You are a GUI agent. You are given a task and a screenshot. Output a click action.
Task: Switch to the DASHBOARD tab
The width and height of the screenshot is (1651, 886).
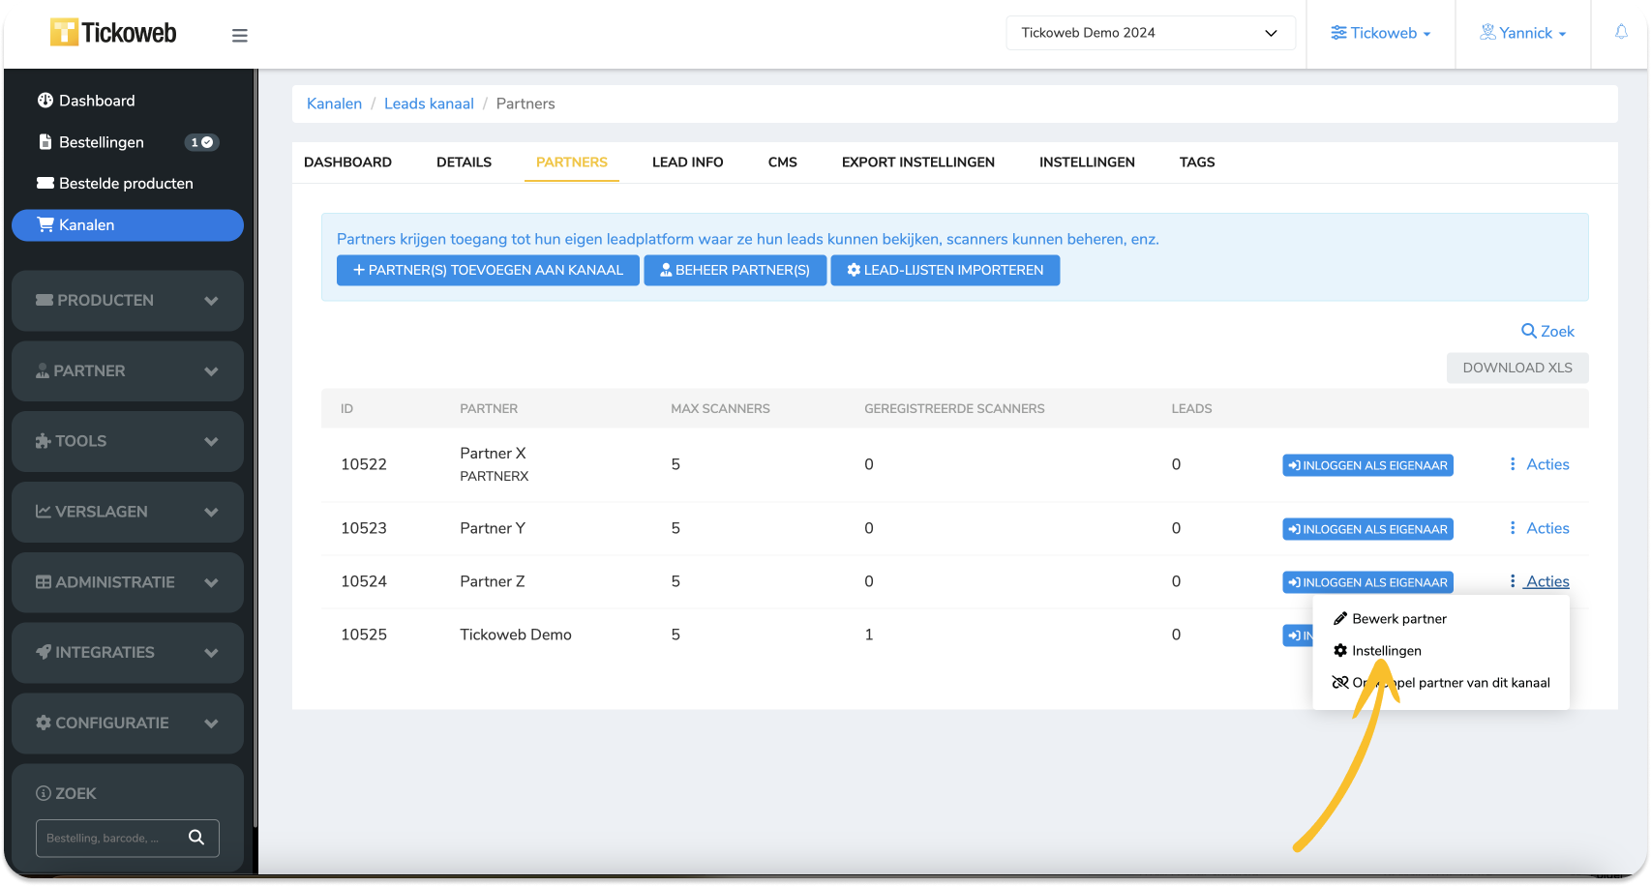click(x=347, y=162)
